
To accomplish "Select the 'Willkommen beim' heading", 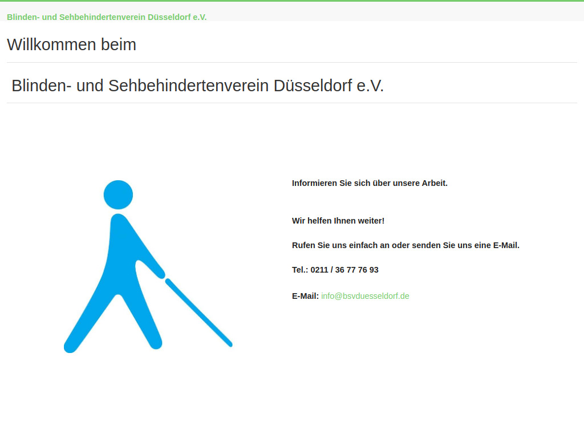I will (x=71, y=44).
